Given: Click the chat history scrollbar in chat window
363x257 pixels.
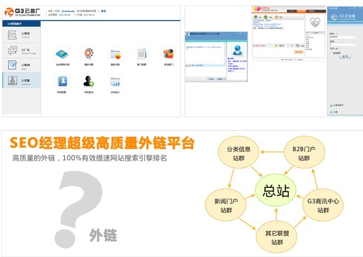Looking at the screenshot, I should (226, 53).
